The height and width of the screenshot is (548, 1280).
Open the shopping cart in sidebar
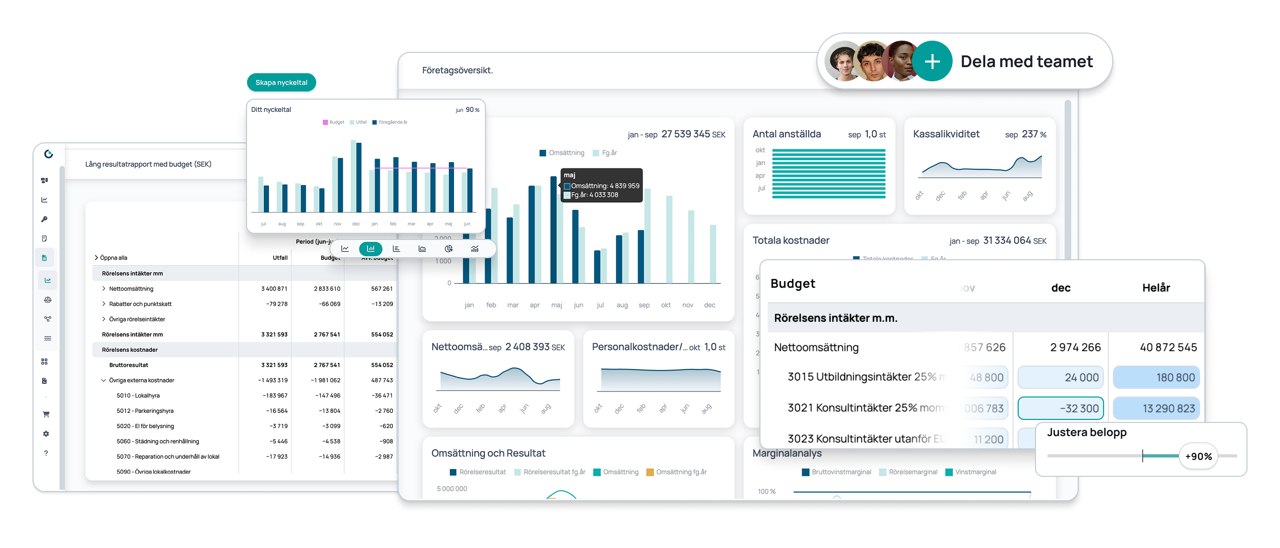46,414
